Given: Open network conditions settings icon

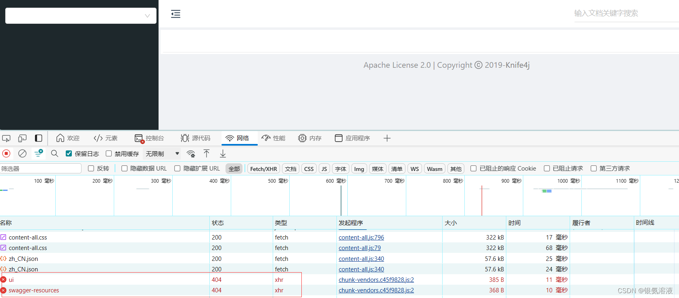Looking at the screenshot, I should [191, 154].
